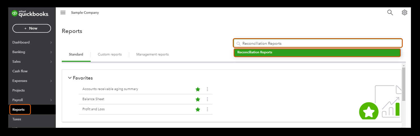Switch to the Management reports tab
Image resolution: width=420 pixels, height=136 pixels.
[x=152, y=54]
